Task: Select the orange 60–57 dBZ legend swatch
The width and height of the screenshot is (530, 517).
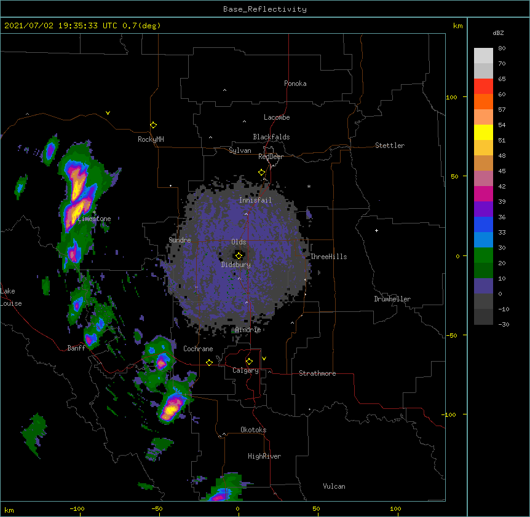Action: coord(483,101)
